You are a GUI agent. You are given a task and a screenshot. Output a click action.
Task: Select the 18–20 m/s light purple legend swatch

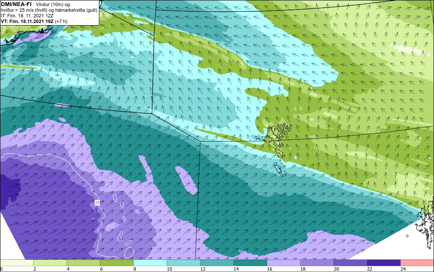317,262
